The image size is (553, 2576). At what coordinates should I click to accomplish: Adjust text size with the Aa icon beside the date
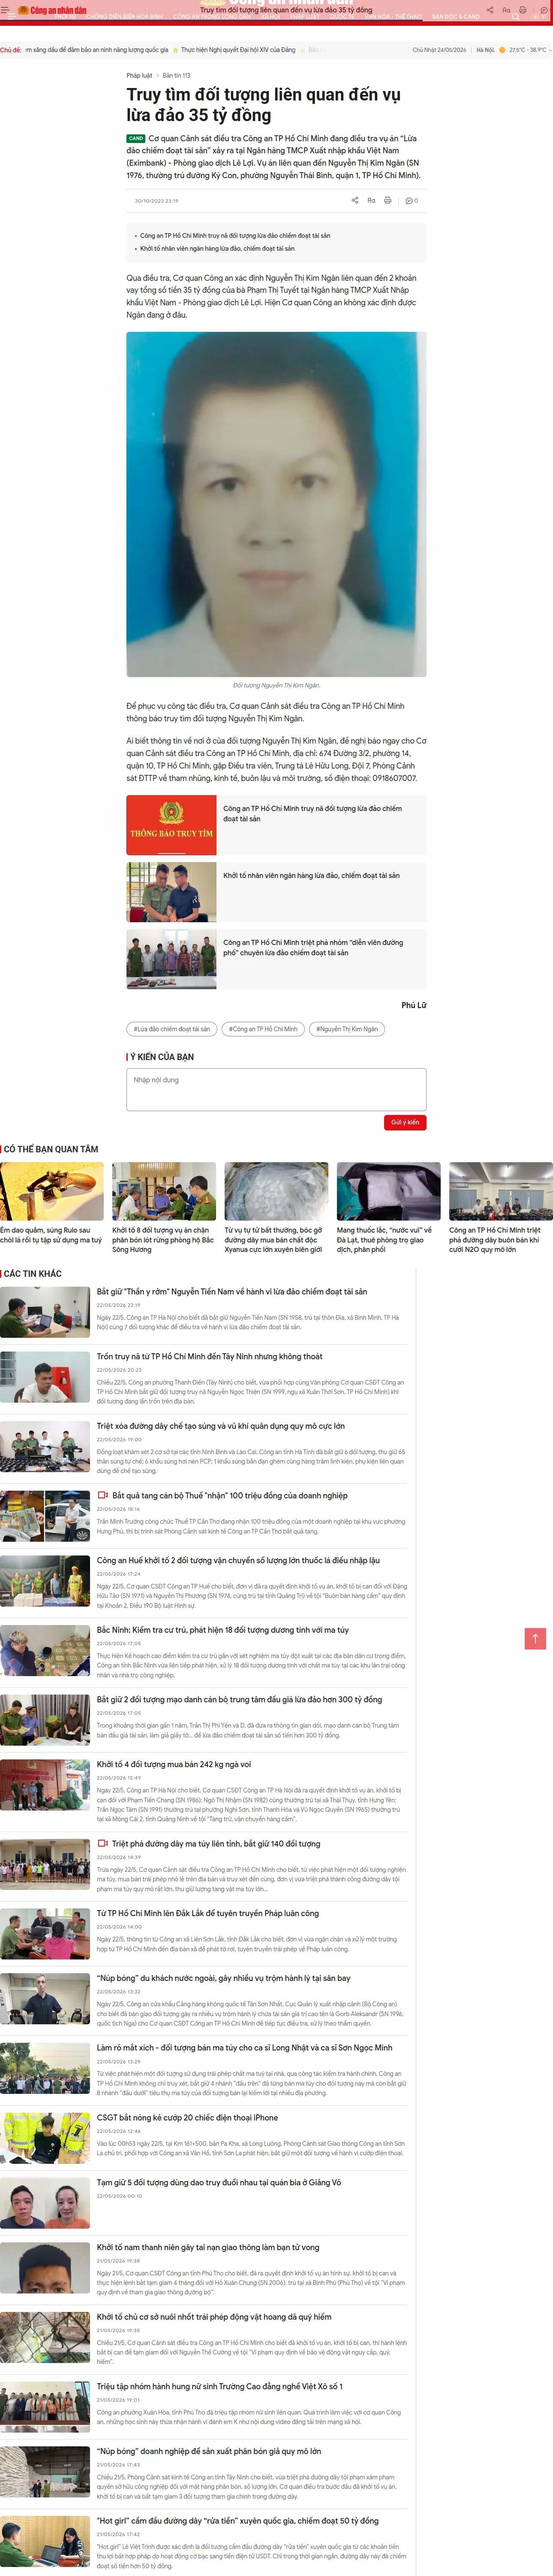(x=371, y=200)
